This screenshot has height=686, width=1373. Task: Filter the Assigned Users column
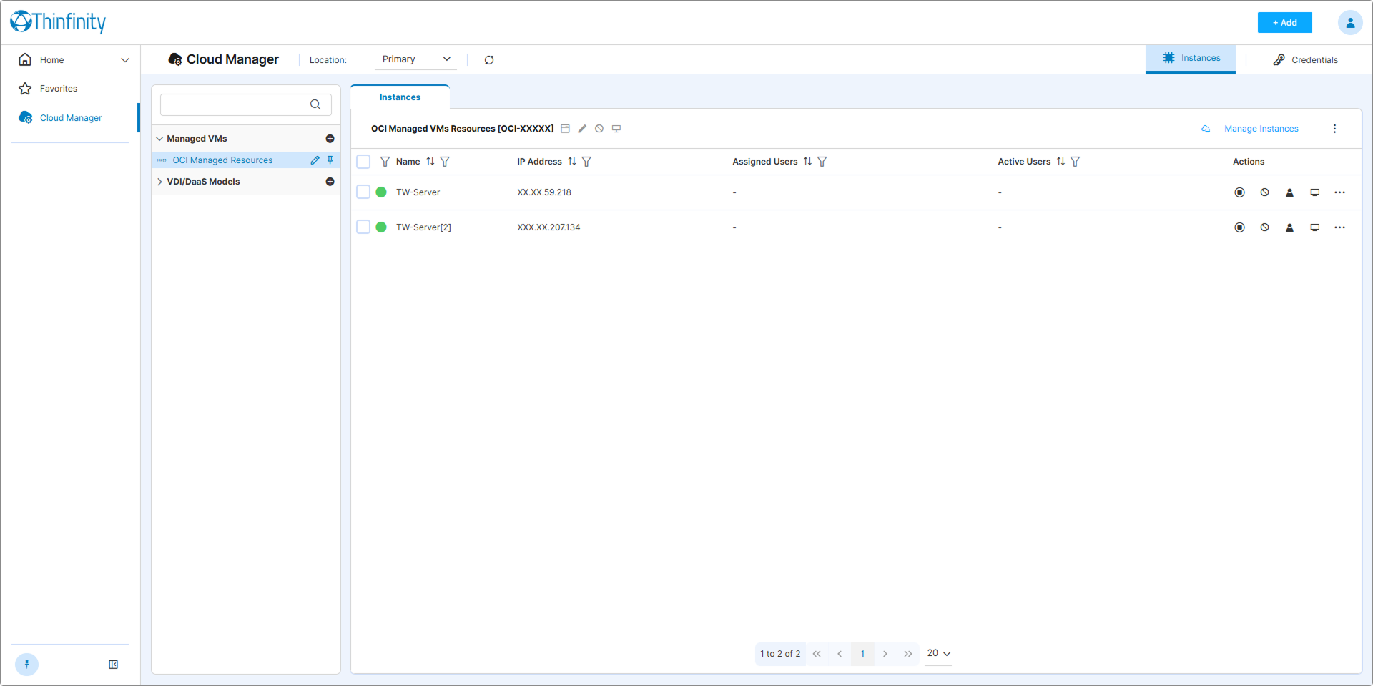tap(822, 162)
